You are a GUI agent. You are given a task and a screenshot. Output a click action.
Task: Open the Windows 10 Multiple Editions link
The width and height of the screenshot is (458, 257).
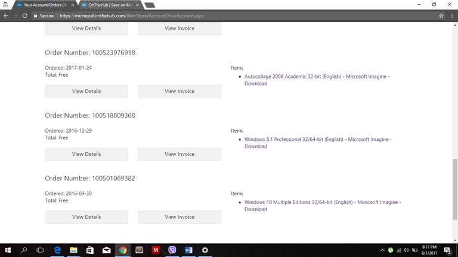click(x=323, y=206)
